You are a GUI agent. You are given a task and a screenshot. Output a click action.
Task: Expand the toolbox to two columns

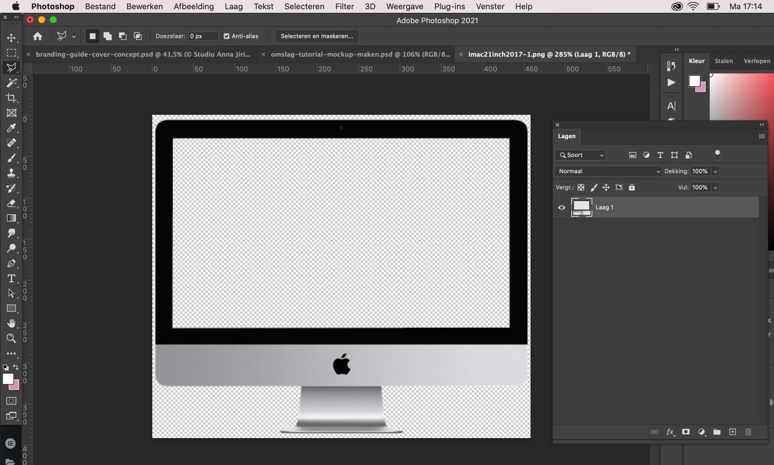coord(16,17)
